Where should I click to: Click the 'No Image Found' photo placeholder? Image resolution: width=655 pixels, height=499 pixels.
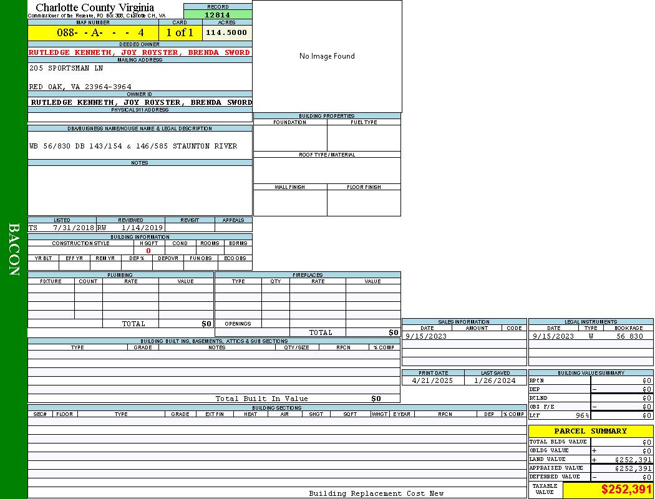tap(327, 56)
